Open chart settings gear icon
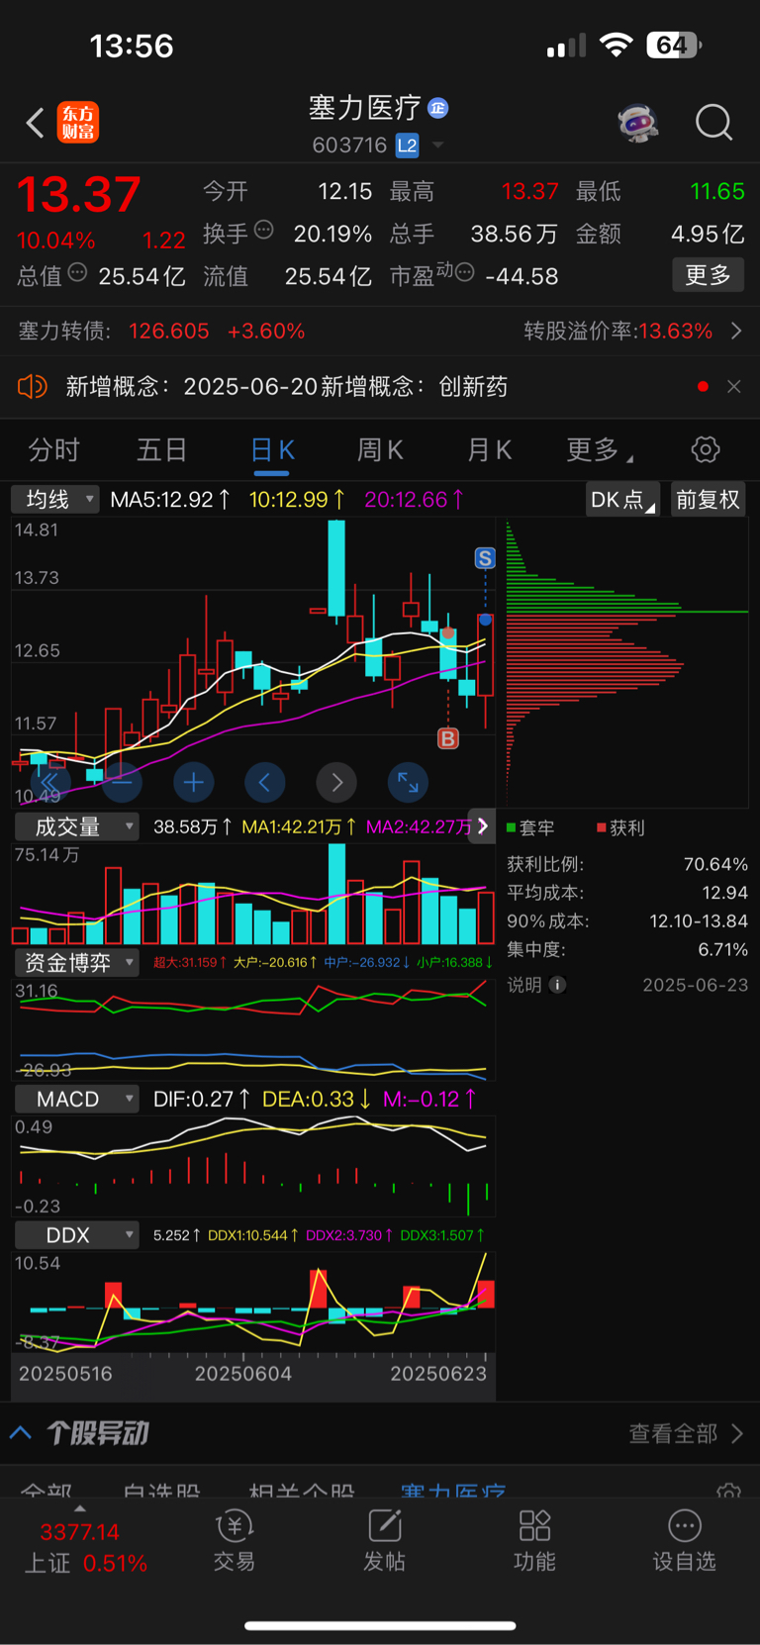 (x=706, y=450)
